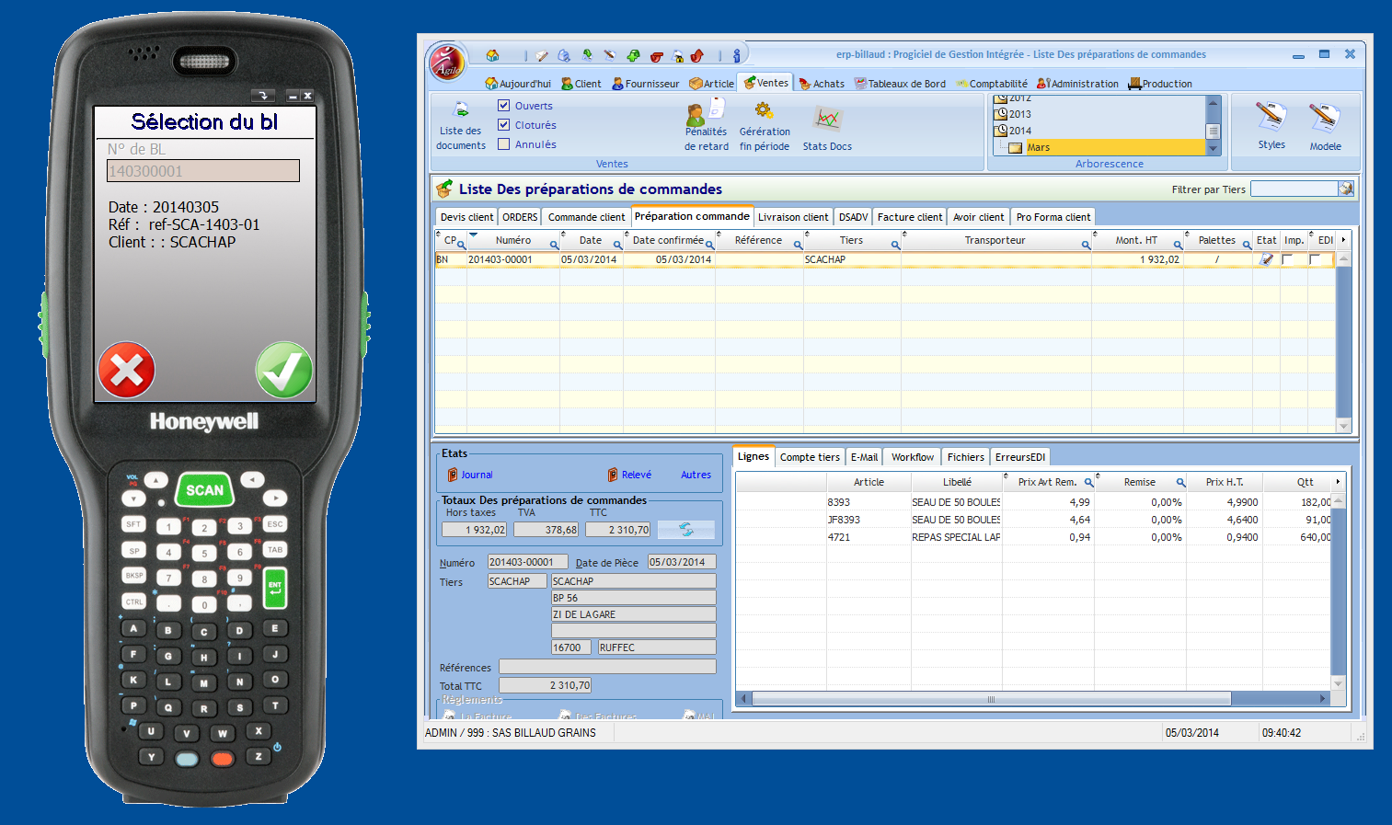Click the blue info icon in quick toolbar
The height and width of the screenshot is (825, 1392).
736,56
